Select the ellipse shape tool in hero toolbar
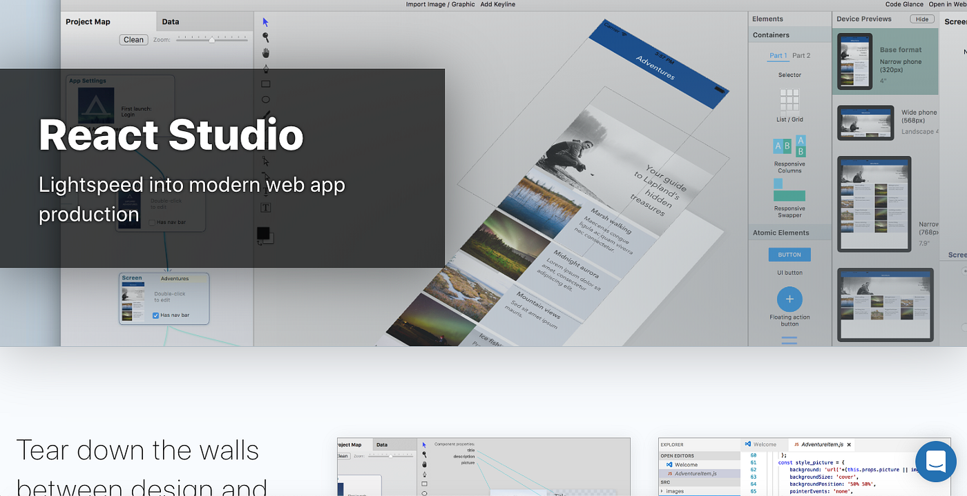Image resolution: width=967 pixels, height=496 pixels. pyautogui.click(x=265, y=99)
